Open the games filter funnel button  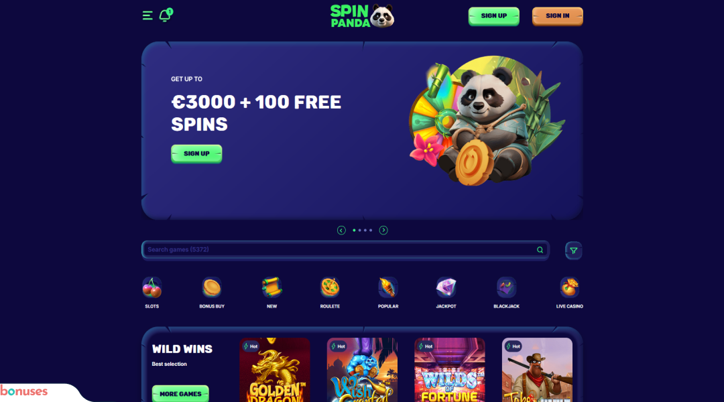pos(573,251)
